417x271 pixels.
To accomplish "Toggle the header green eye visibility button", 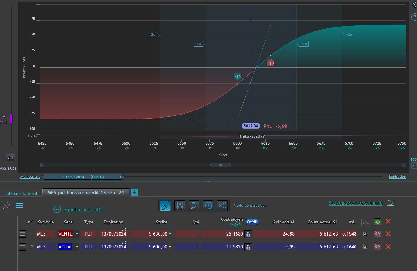I will pyautogui.click(x=377, y=222).
